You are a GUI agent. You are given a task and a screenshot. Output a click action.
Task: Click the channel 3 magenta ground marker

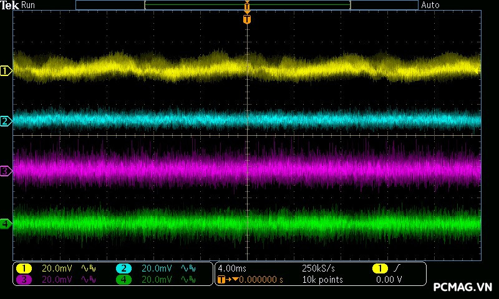[x=6, y=171]
